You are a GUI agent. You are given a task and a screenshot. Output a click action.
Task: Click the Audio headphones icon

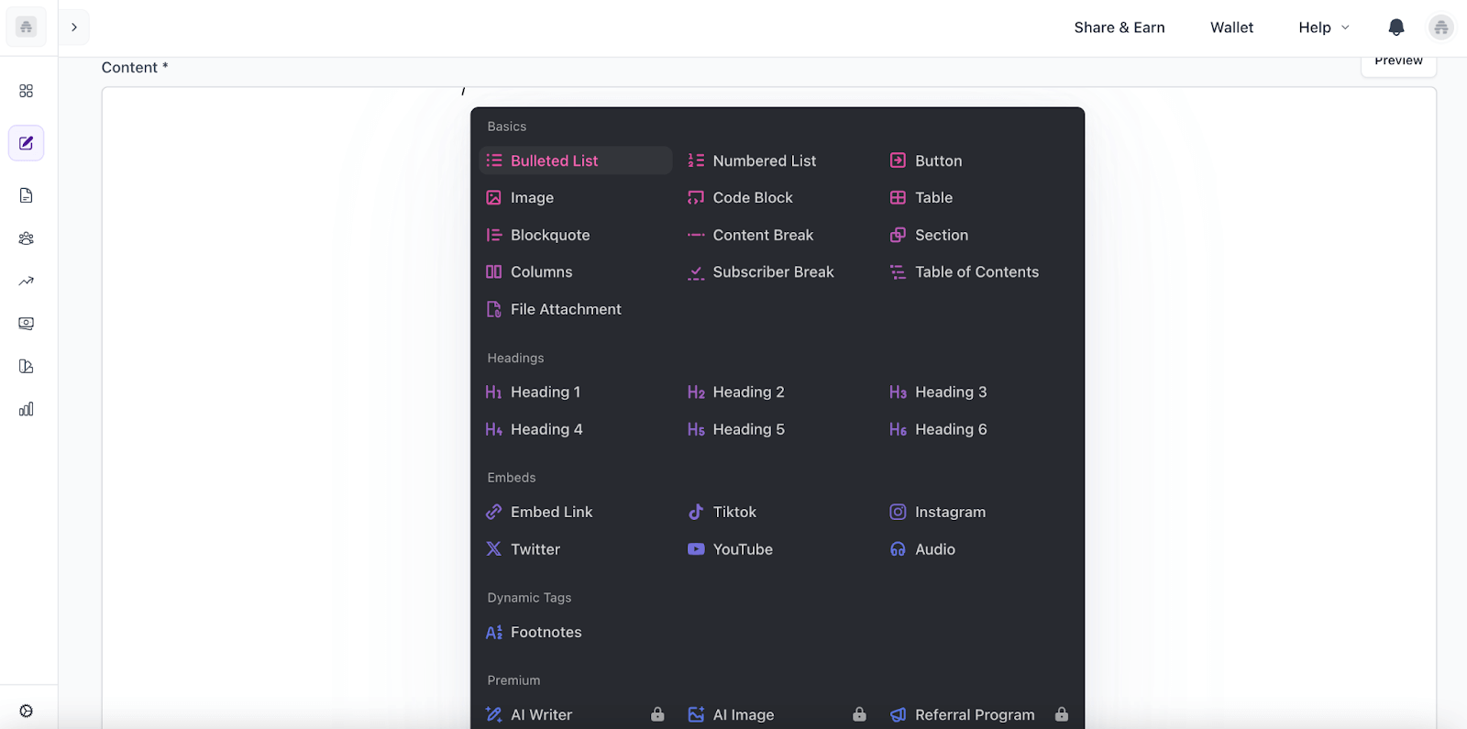point(898,549)
